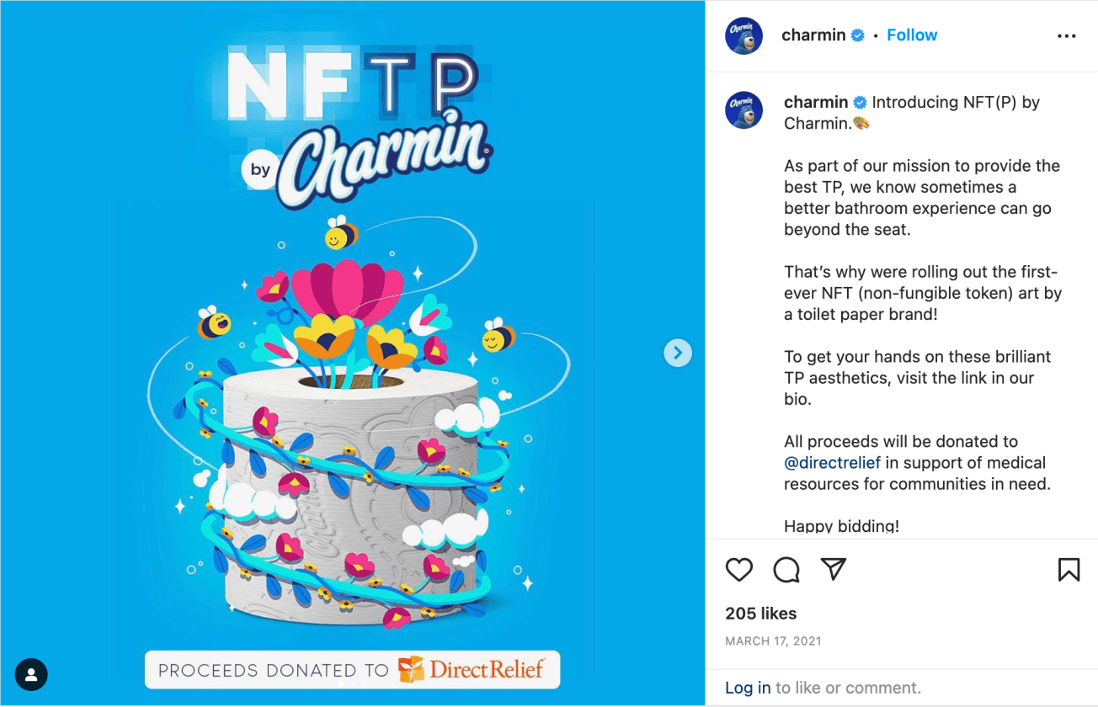This screenshot has height=707, width=1098.
Task: Go to next image in carousel
Action: coord(678,353)
